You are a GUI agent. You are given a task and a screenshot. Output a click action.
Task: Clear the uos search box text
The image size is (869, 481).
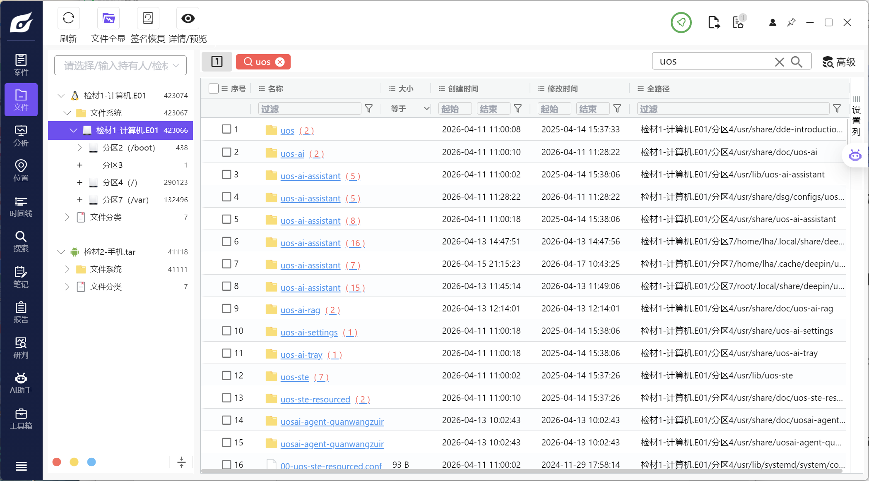[779, 62]
